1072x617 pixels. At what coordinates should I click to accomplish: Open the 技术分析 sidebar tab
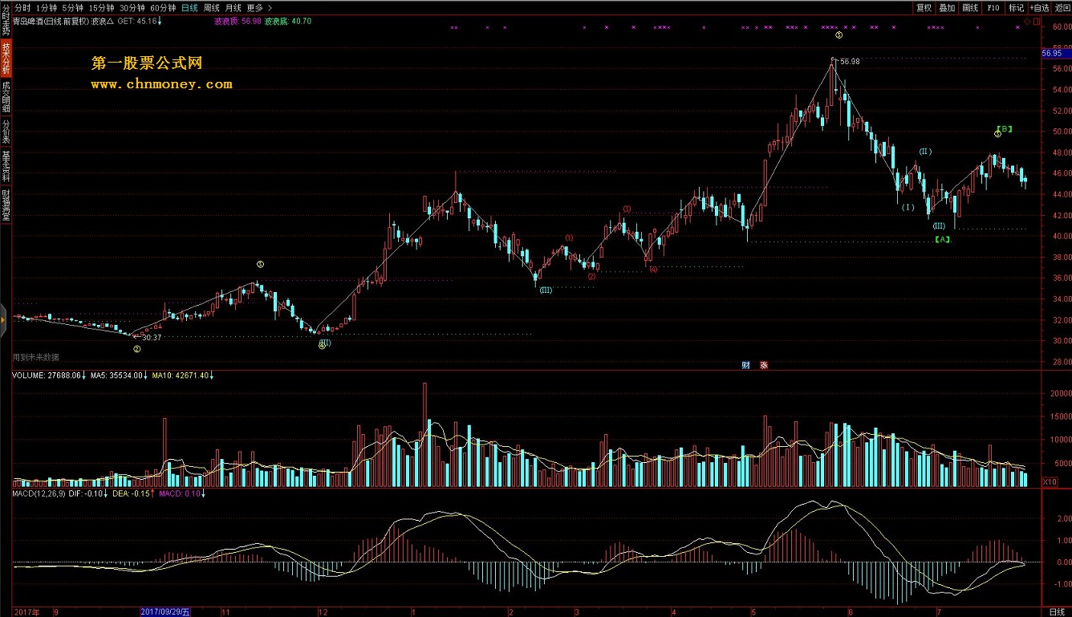(6, 58)
